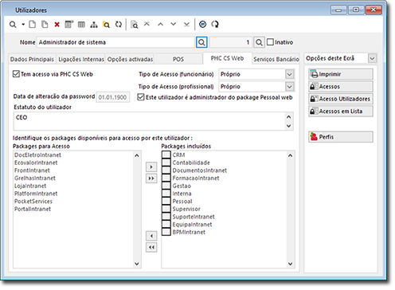Select the PHC CS Web tab
This screenshot has height=290, width=395.
pyautogui.click(x=227, y=58)
